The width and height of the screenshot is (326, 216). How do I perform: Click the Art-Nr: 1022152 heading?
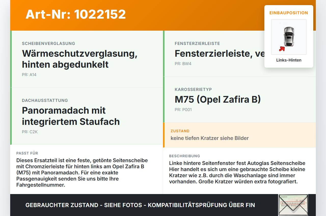click(75, 15)
